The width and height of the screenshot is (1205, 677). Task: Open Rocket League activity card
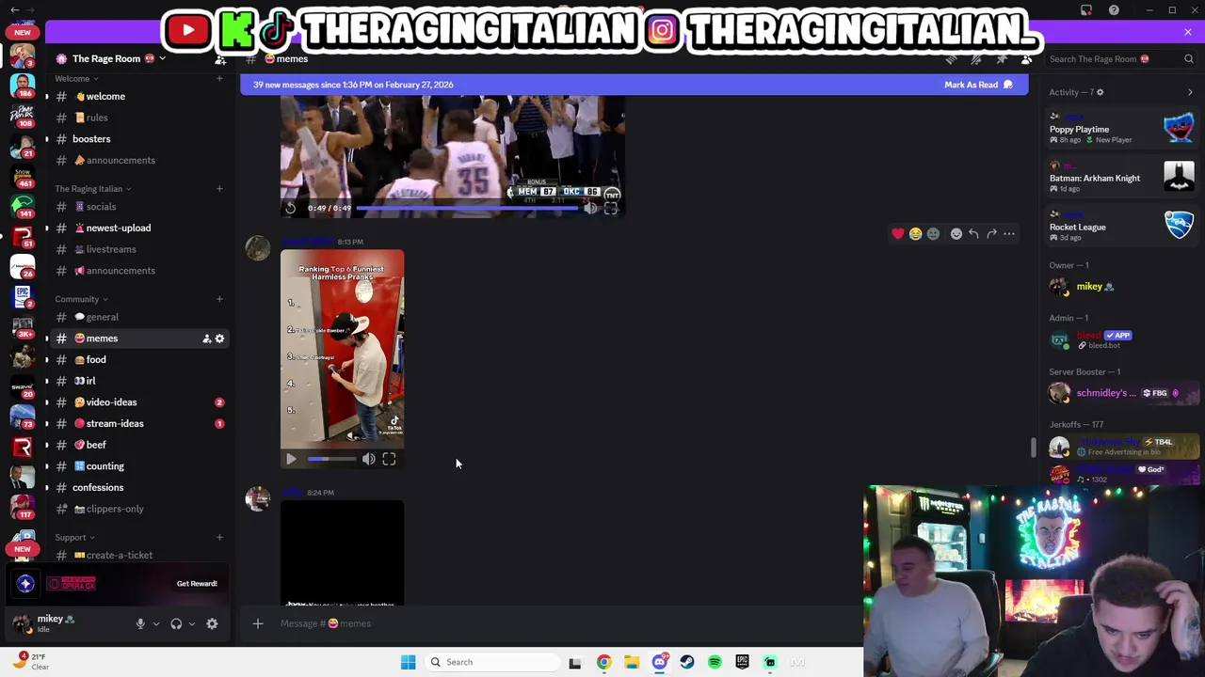1122,227
